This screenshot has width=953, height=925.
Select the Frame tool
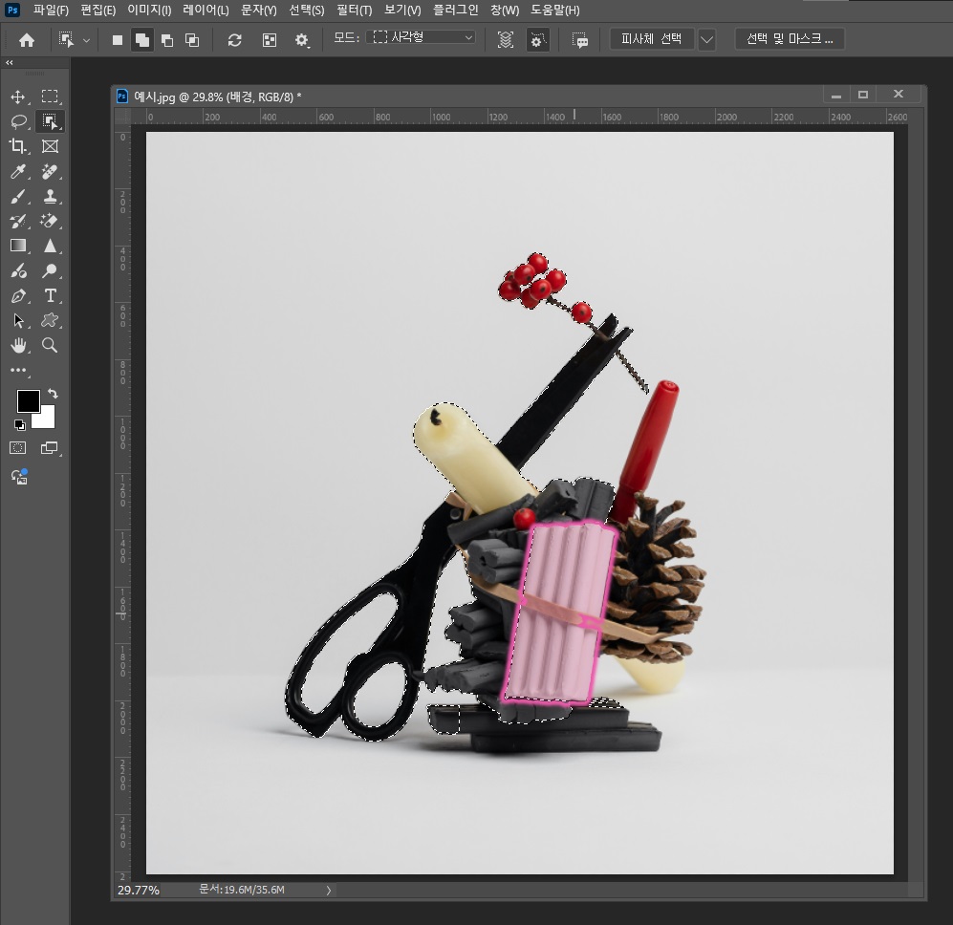(x=50, y=146)
